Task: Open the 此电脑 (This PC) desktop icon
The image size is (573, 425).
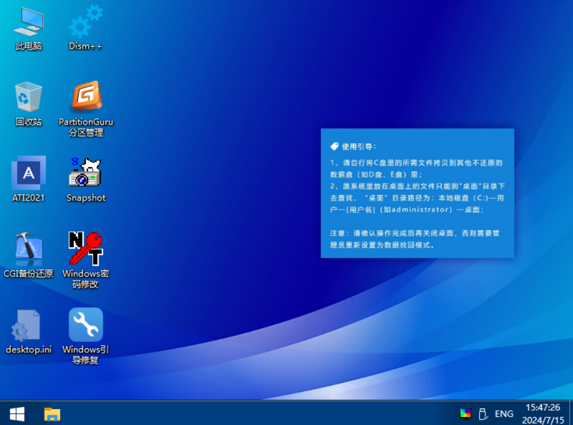Action: coord(29,23)
